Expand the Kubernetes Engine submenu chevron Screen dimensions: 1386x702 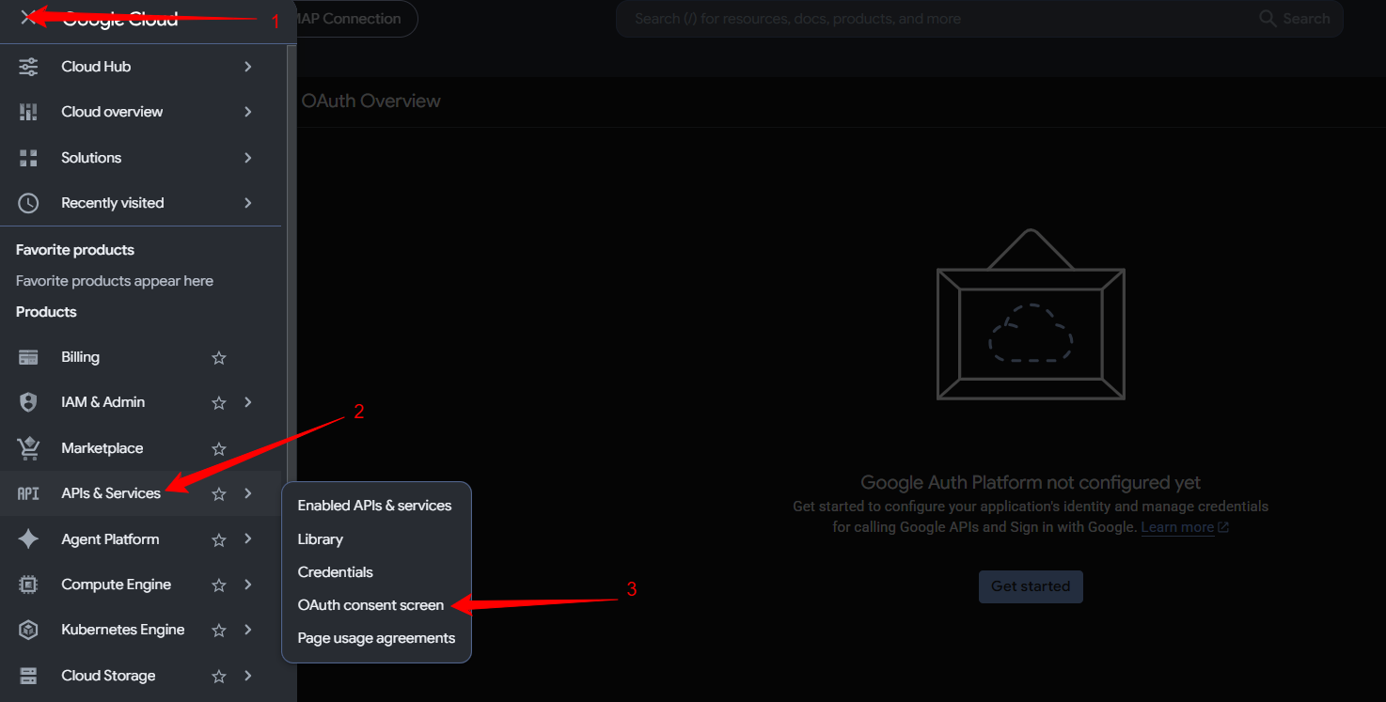point(248,630)
